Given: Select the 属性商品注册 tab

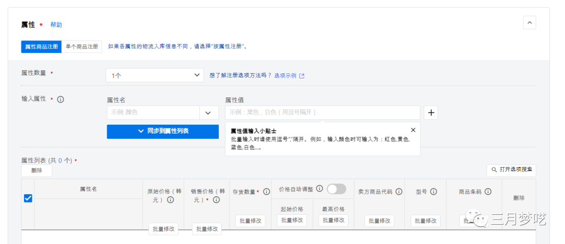Looking at the screenshot, I should point(41,47).
